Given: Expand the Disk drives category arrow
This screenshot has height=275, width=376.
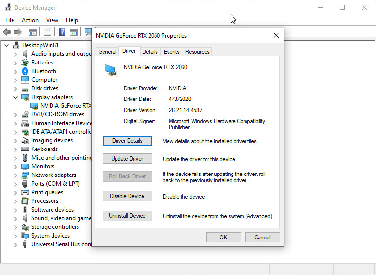Looking at the screenshot, I should point(15,88).
